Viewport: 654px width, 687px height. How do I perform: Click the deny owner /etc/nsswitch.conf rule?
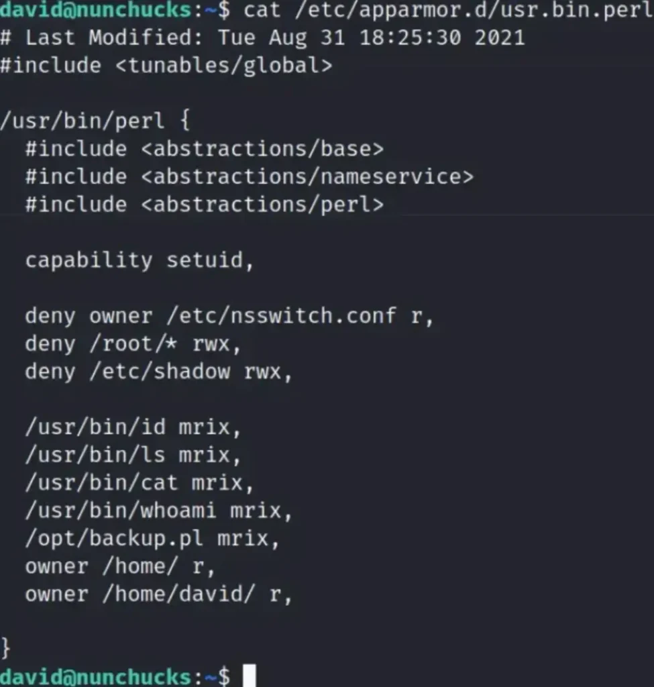pos(229,315)
